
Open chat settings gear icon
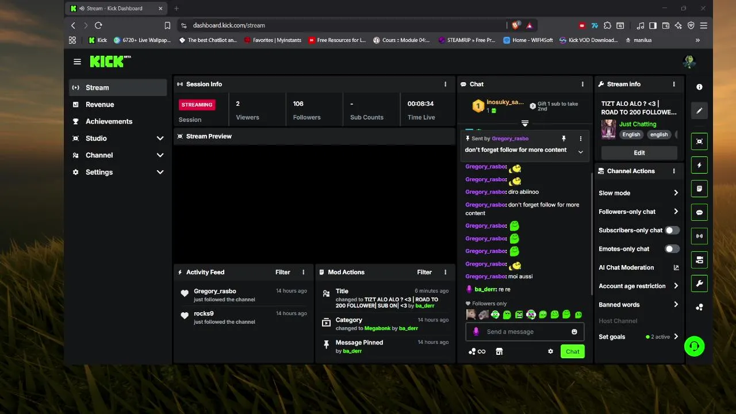[x=550, y=351]
